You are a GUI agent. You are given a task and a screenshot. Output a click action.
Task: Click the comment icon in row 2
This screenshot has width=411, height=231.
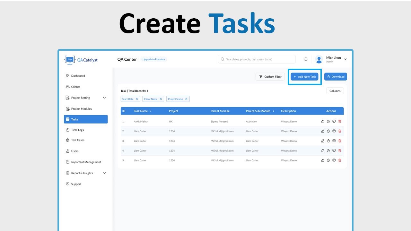pos(334,131)
